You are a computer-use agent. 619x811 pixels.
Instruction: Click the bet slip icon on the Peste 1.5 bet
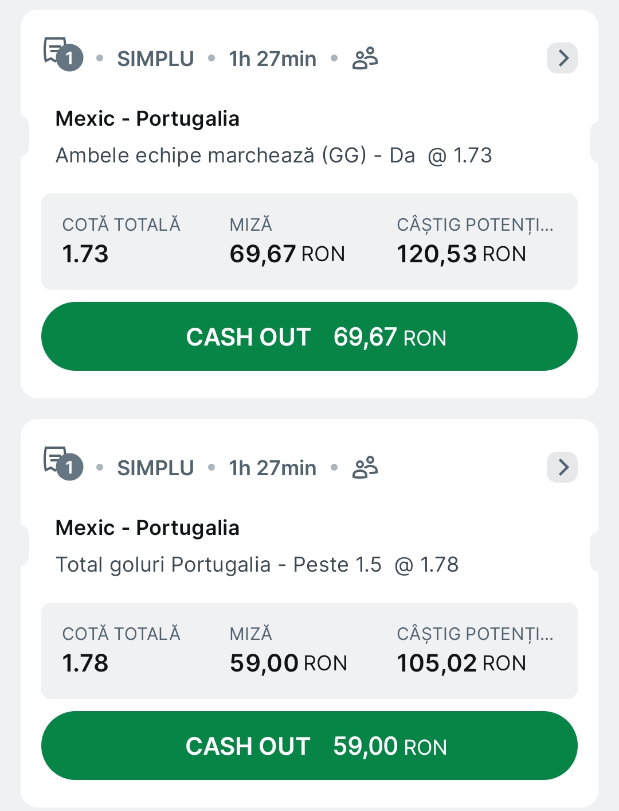[x=62, y=464]
